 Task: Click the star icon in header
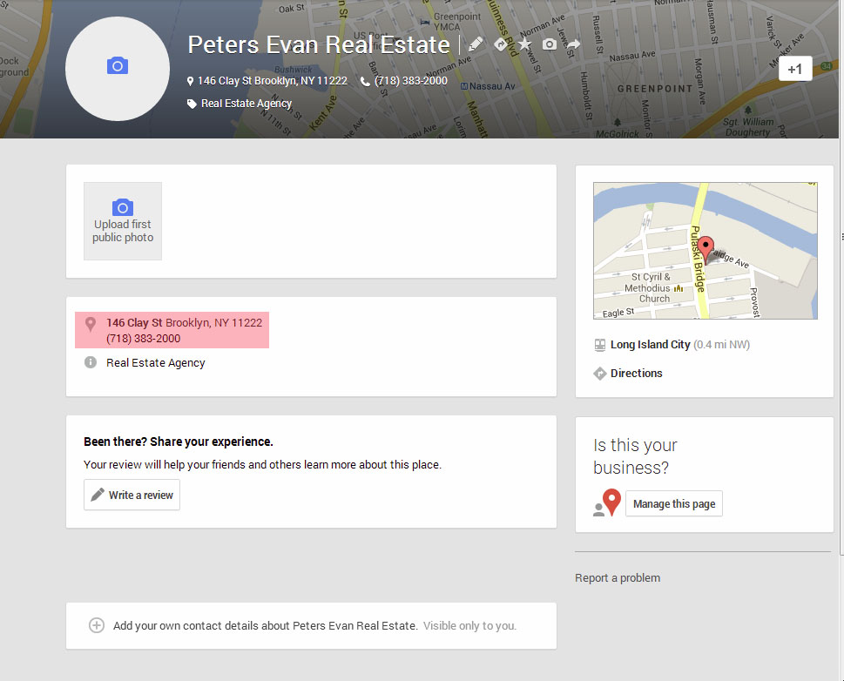coord(524,44)
